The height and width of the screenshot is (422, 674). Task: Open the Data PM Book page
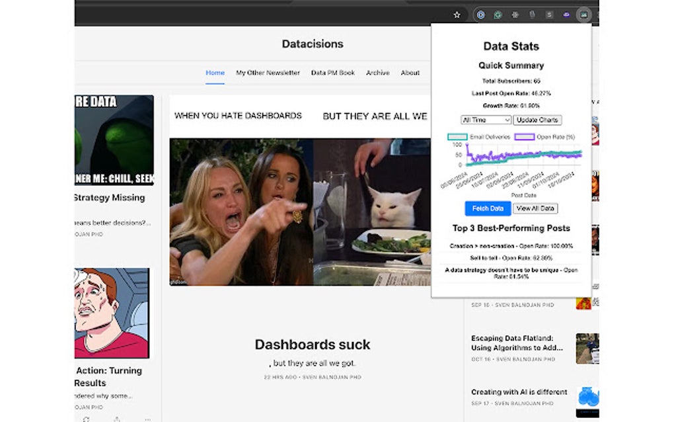(333, 73)
